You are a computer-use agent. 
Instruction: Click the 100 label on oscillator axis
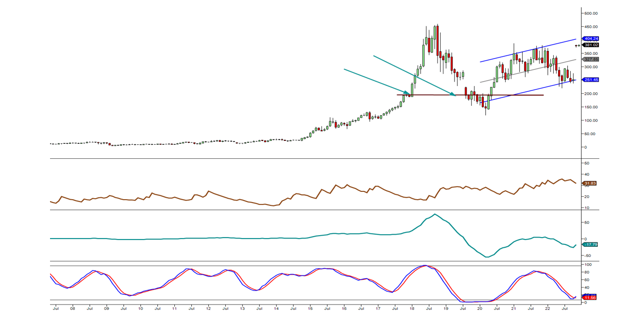[588, 265]
